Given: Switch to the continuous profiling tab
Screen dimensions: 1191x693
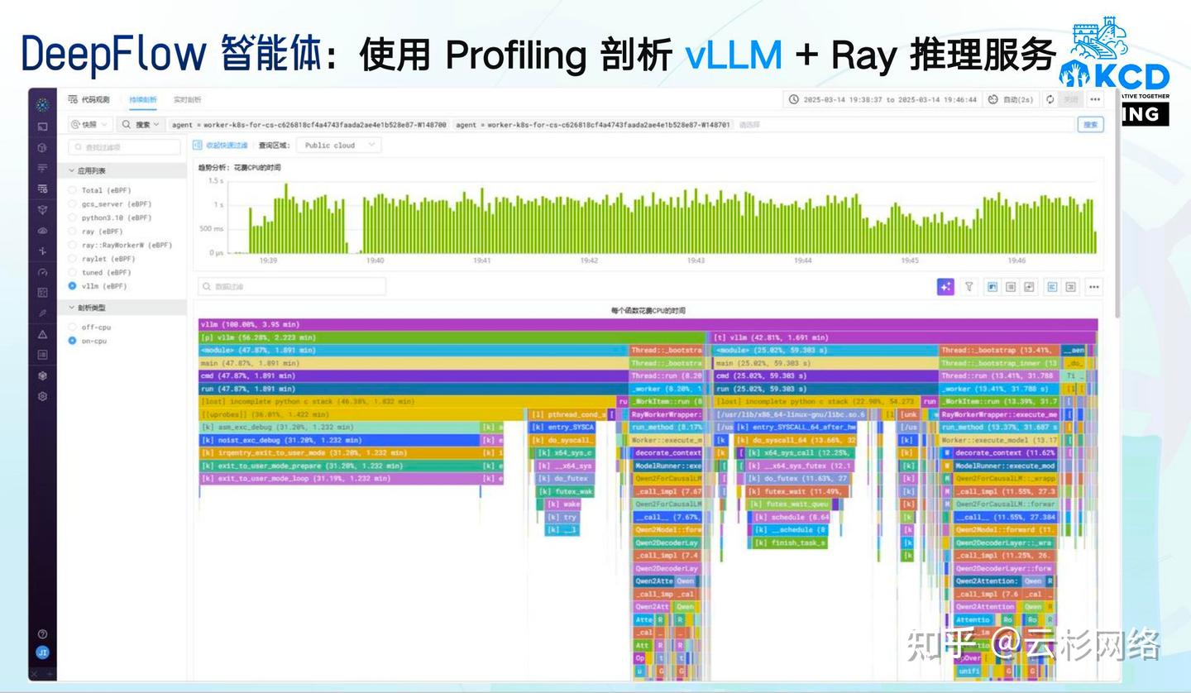Looking at the screenshot, I should point(142,99).
